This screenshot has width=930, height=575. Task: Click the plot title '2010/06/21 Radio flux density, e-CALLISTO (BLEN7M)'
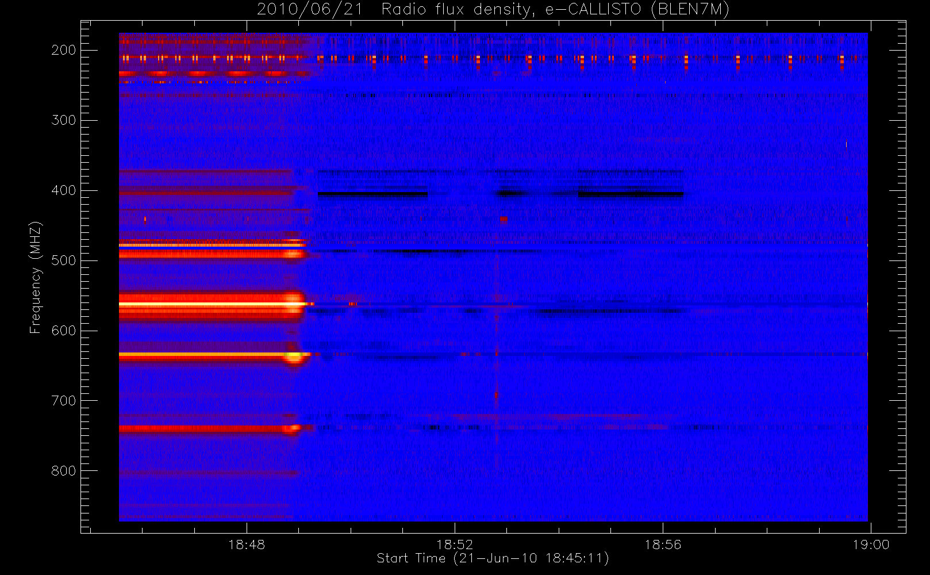[493, 10]
